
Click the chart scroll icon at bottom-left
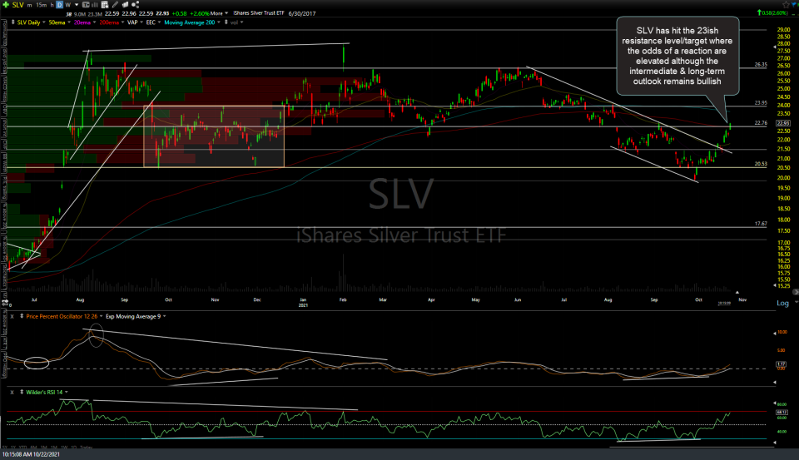coord(6,303)
